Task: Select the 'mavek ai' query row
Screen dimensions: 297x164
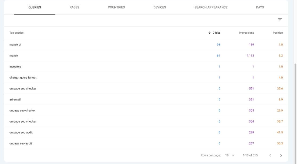Action: 146,45
